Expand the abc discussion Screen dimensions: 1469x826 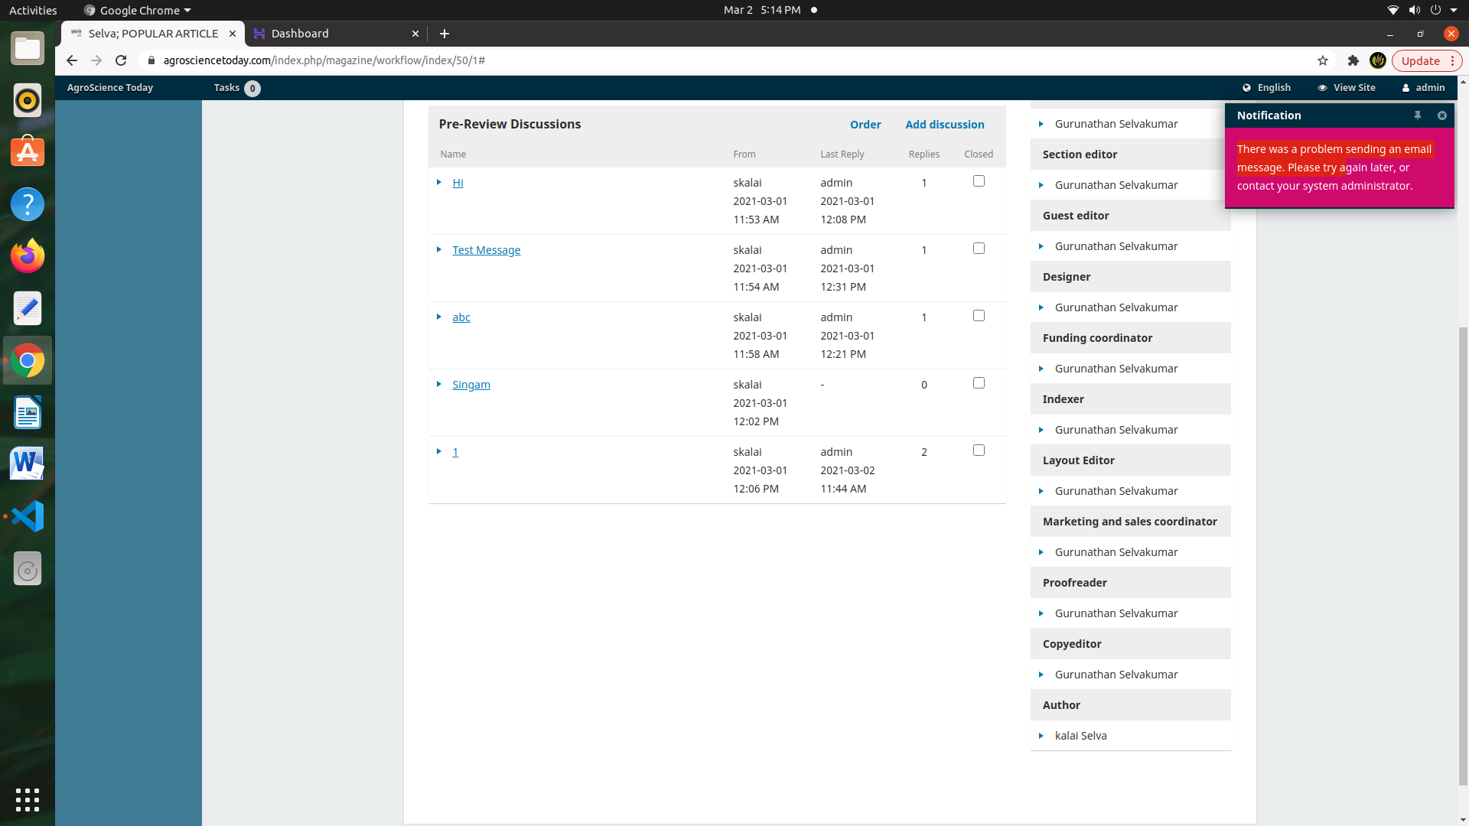(439, 317)
